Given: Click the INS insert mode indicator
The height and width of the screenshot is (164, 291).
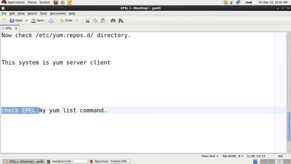Looking at the screenshot, I should [281, 156].
